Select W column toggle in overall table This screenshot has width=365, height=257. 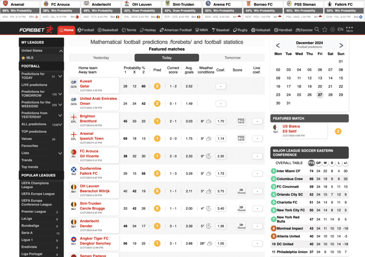(x=325, y=163)
